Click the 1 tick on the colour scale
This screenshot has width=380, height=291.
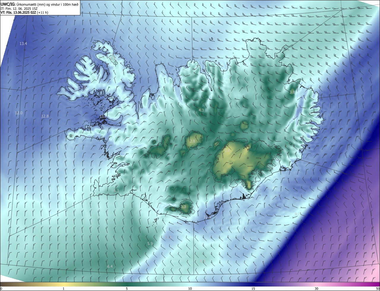coord(64,289)
